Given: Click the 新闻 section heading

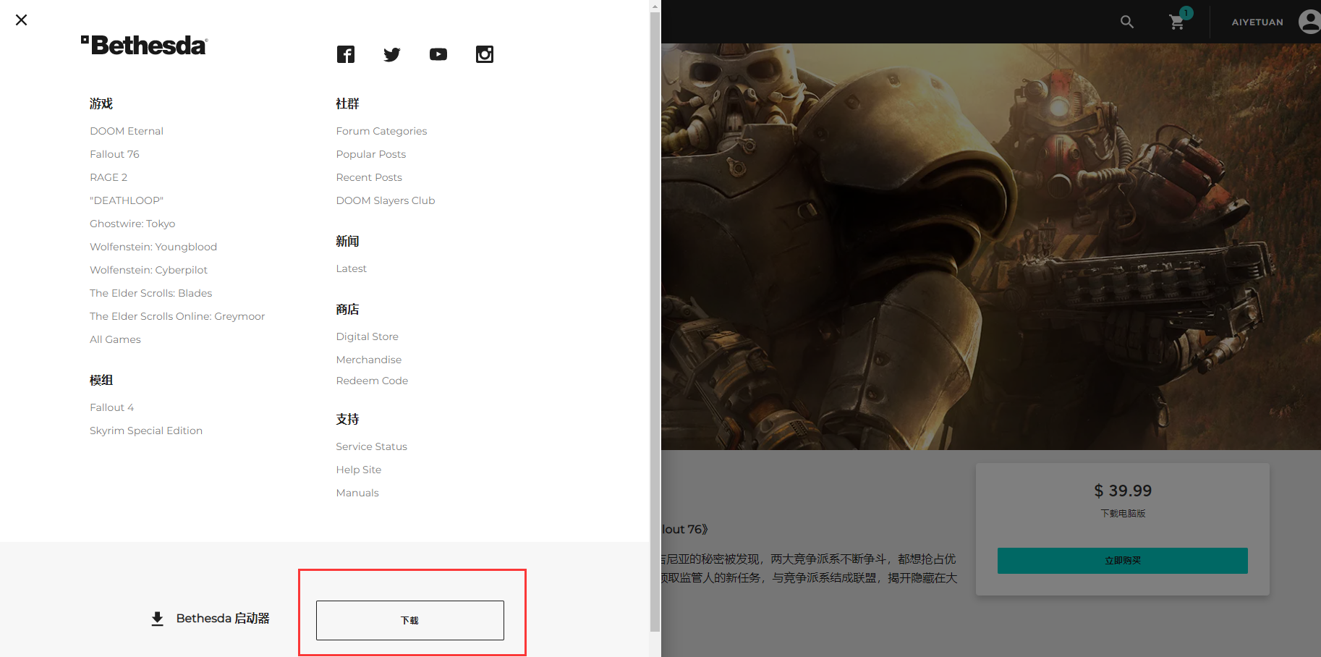Looking at the screenshot, I should point(347,241).
